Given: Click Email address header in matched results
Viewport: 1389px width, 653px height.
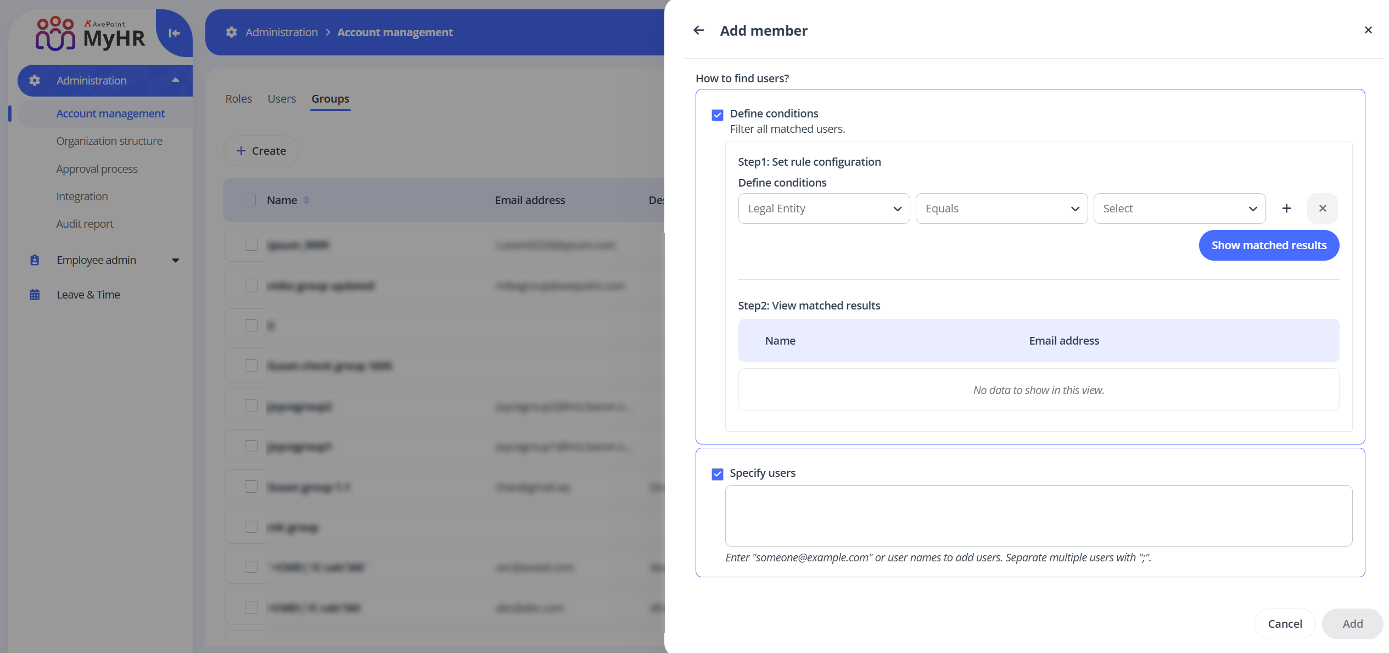Looking at the screenshot, I should coord(1064,341).
